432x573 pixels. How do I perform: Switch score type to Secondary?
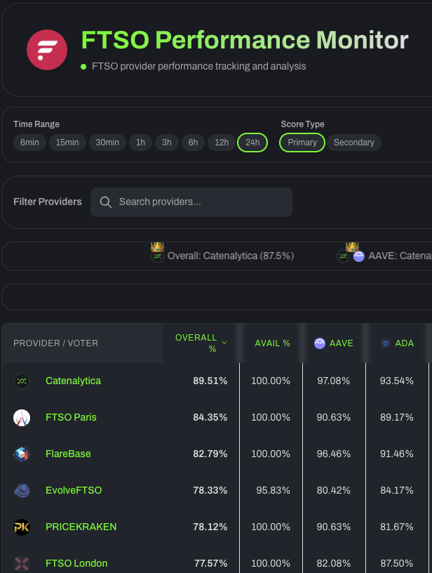click(354, 143)
